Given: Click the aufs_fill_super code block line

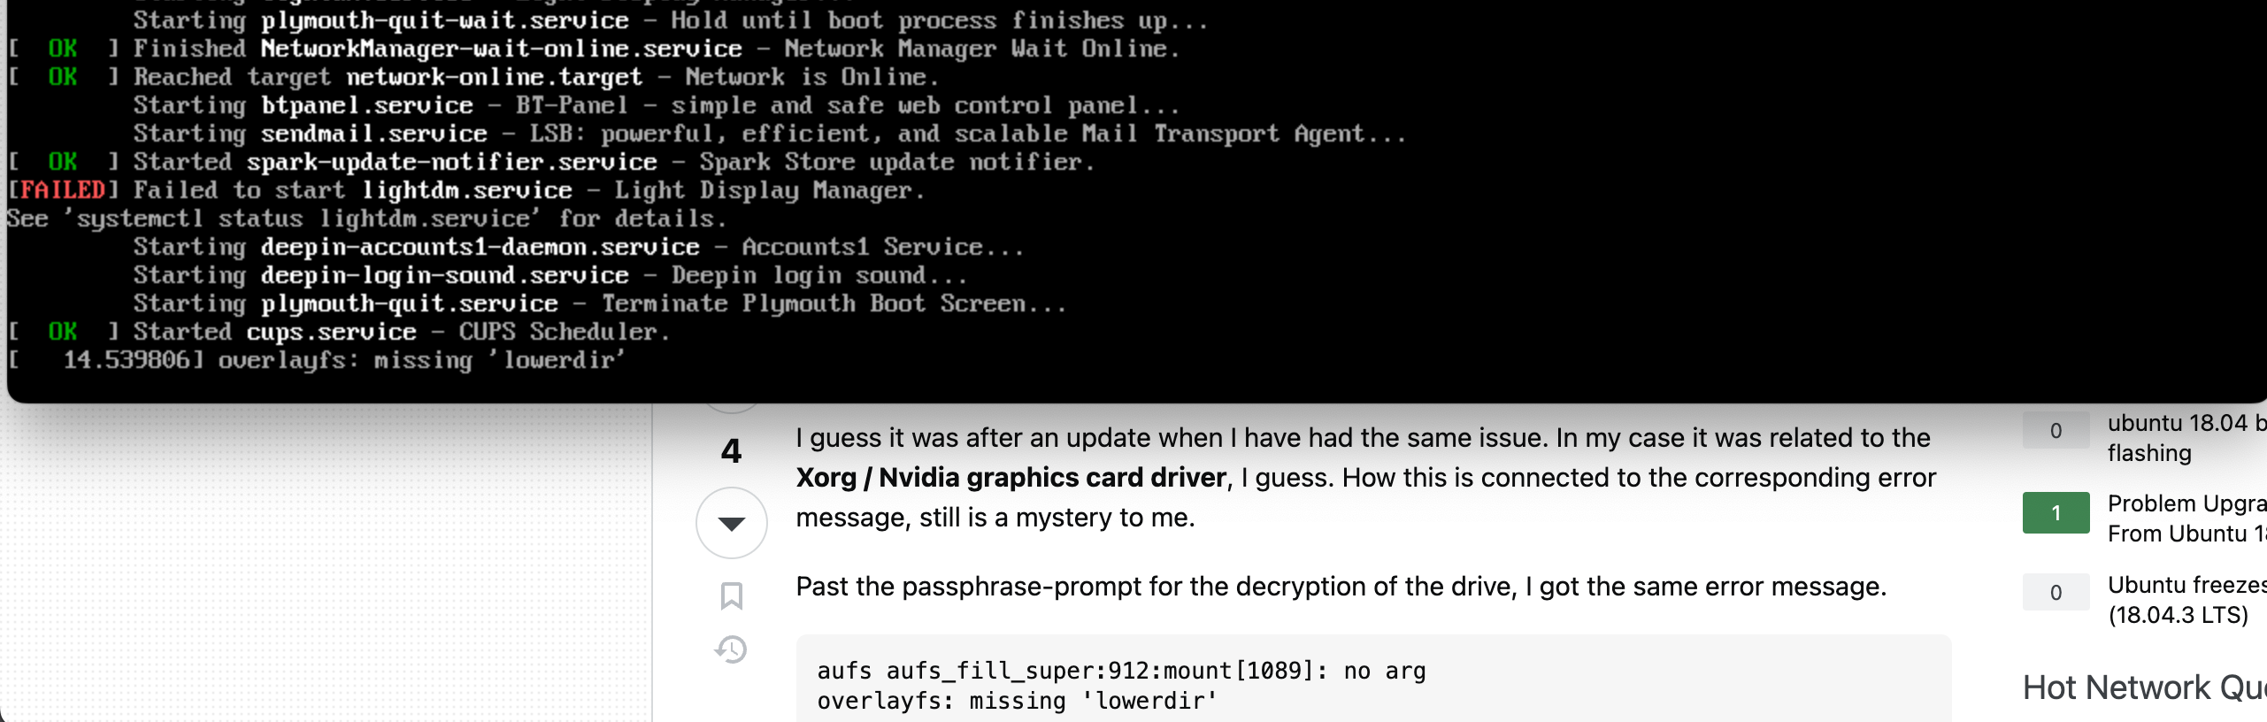Looking at the screenshot, I should tap(1121, 671).
